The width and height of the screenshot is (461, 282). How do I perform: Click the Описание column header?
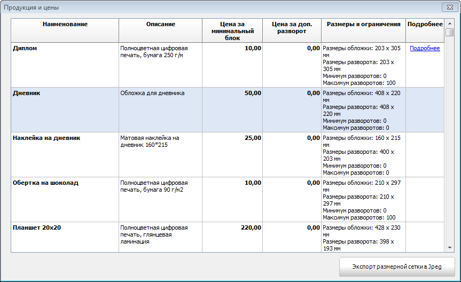160,25
